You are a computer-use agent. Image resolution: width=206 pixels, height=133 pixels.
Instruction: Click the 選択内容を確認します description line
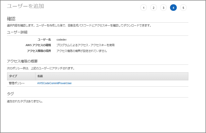coord(79,25)
